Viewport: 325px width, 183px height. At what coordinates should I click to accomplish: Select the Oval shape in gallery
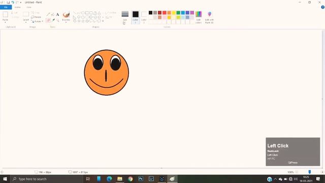point(83,13)
